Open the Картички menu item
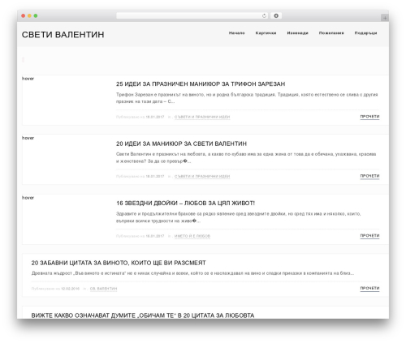406x343 pixels. point(266,33)
